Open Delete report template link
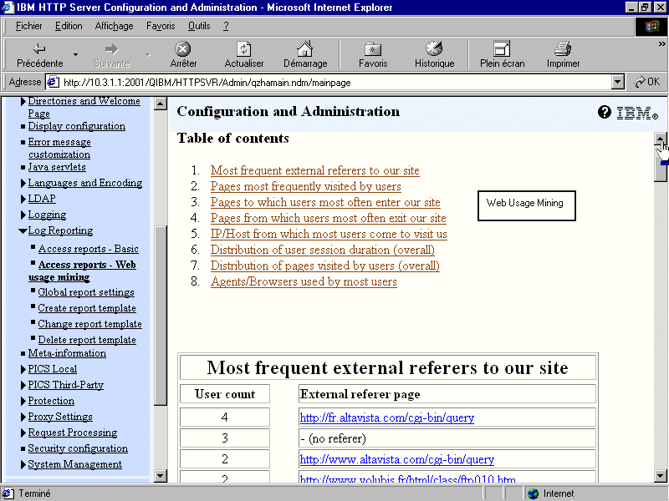The height and width of the screenshot is (501, 669). (x=87, y=340)
